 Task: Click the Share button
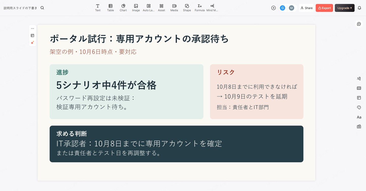tap(307, 8)
